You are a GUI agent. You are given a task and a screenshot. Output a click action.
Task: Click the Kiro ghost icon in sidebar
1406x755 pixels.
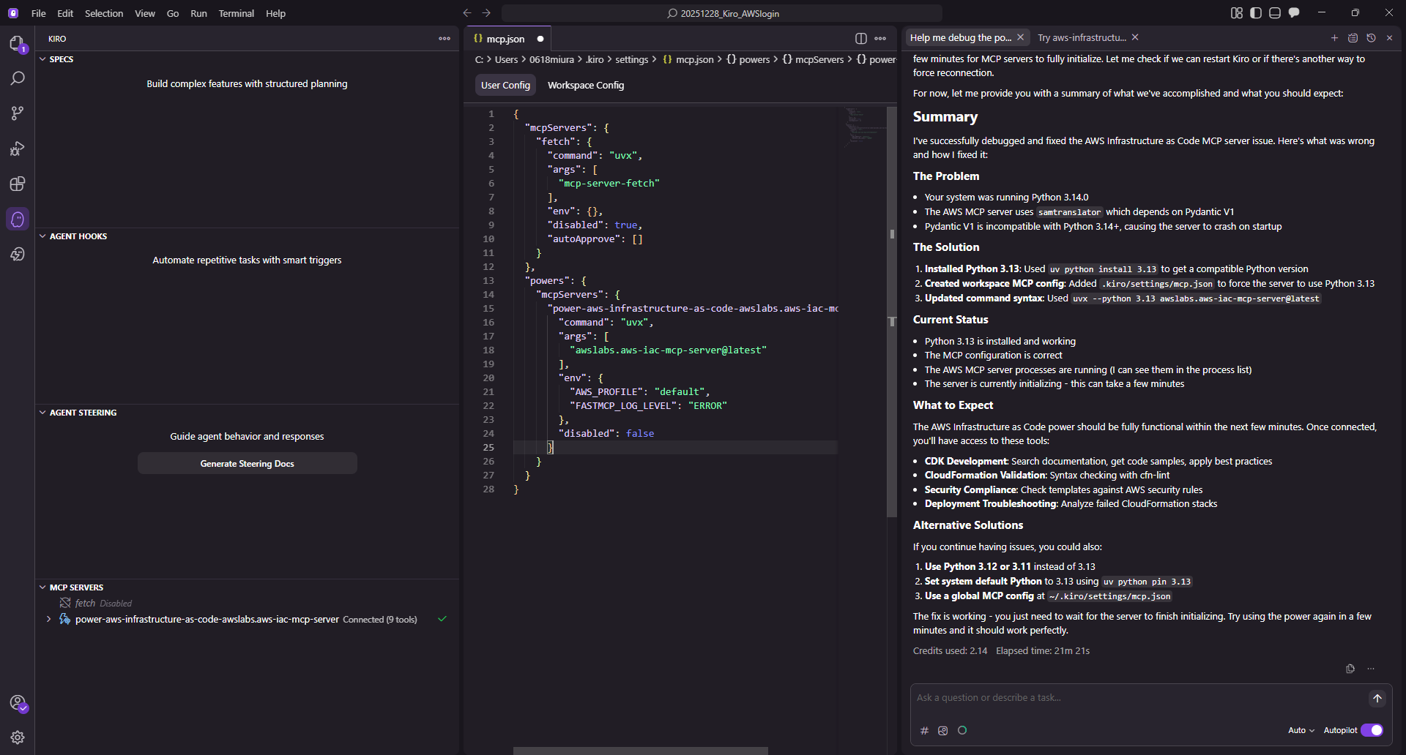click(18, 219)
